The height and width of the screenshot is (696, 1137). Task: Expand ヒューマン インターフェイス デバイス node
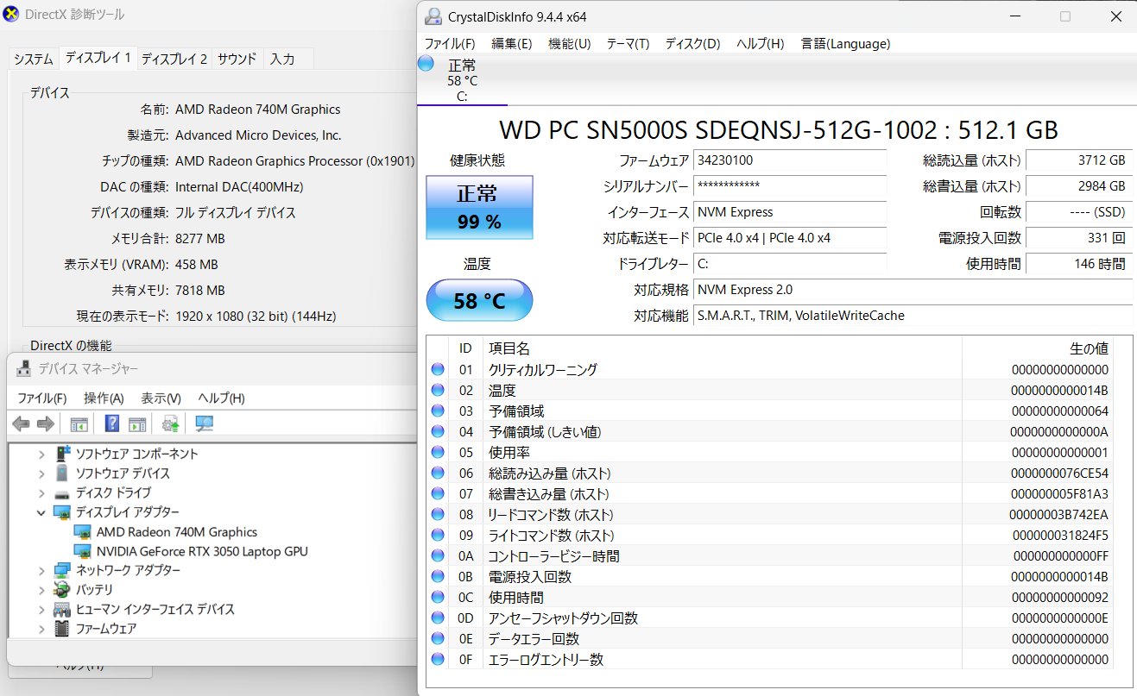click(x=41, y=609)
